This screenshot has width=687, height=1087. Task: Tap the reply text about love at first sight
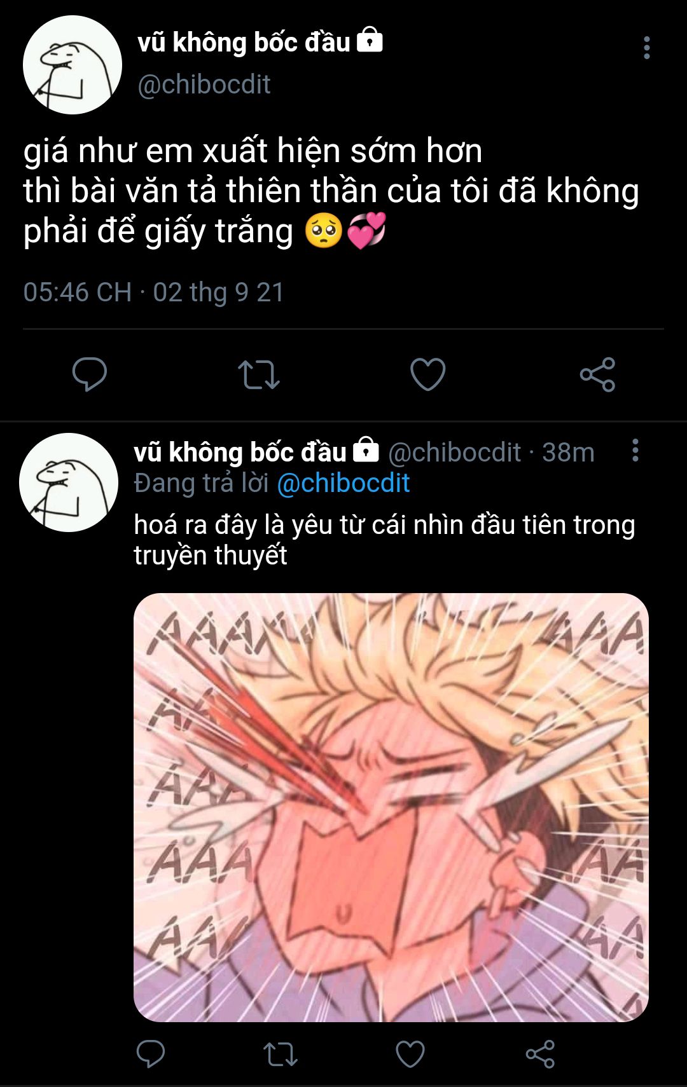[x=384, y=540]
